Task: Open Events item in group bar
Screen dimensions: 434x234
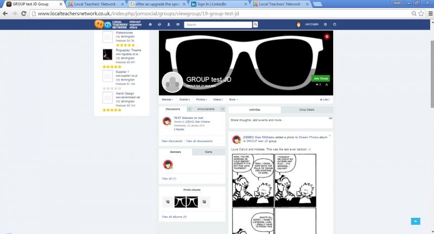Action: point(184,99)
